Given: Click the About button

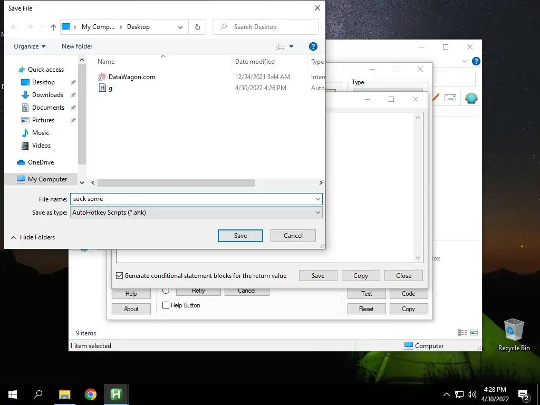Looking at the screenshot, I should coord(131,309).
